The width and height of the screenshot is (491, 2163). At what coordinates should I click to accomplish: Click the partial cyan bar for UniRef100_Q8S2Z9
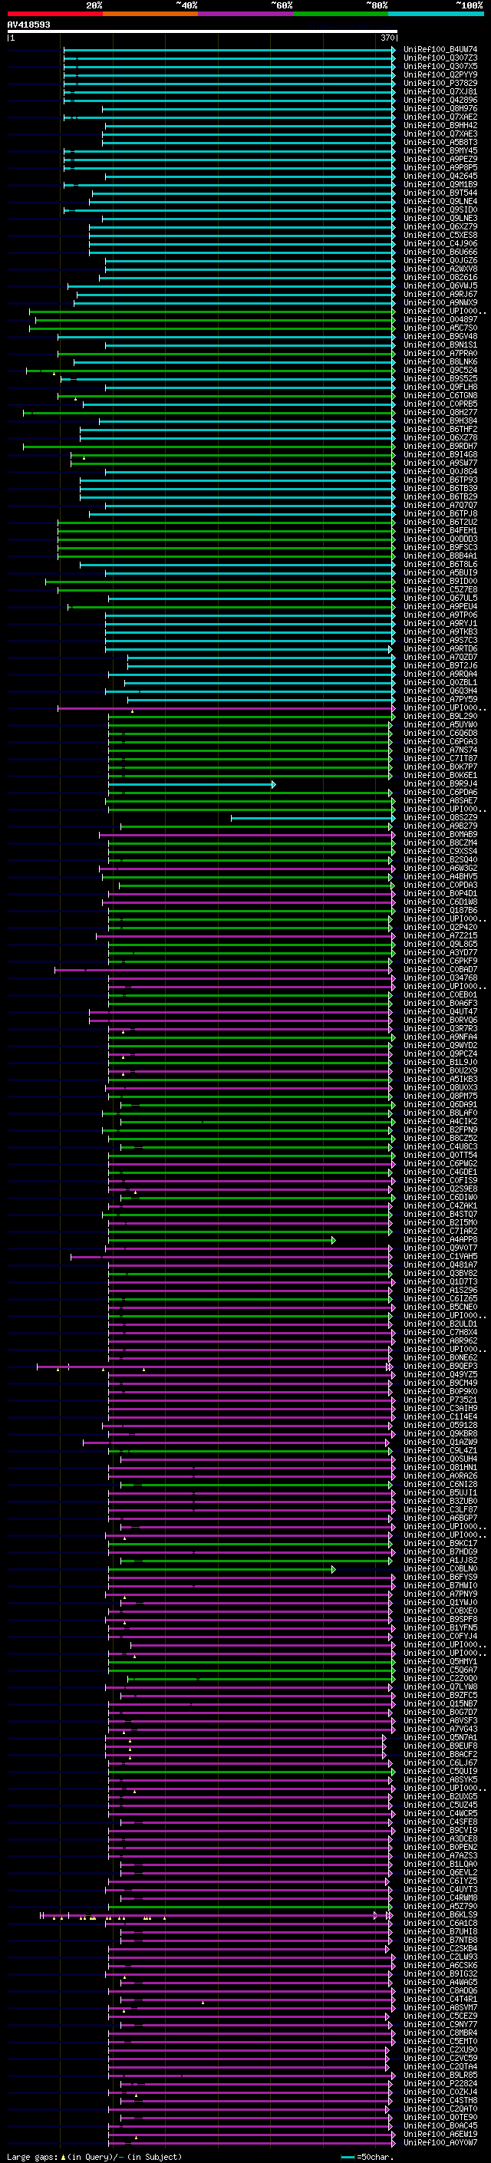click(313, 818)
